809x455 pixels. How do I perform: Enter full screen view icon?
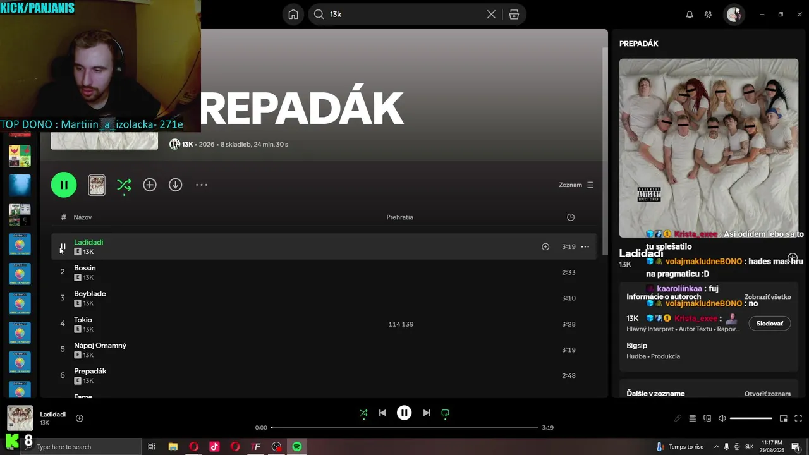click(x=798, y=418)
